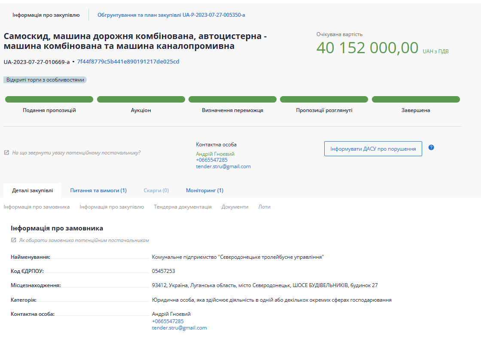Click header contact email tender.stru@gmail.com
This screenshot has width=481, height=348.
coord(223,166)
